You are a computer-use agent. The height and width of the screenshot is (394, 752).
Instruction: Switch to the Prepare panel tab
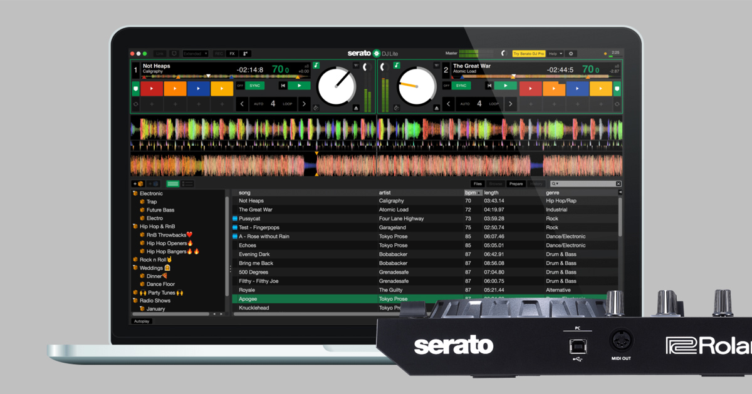pyautogui.click(x=516, y=184)
